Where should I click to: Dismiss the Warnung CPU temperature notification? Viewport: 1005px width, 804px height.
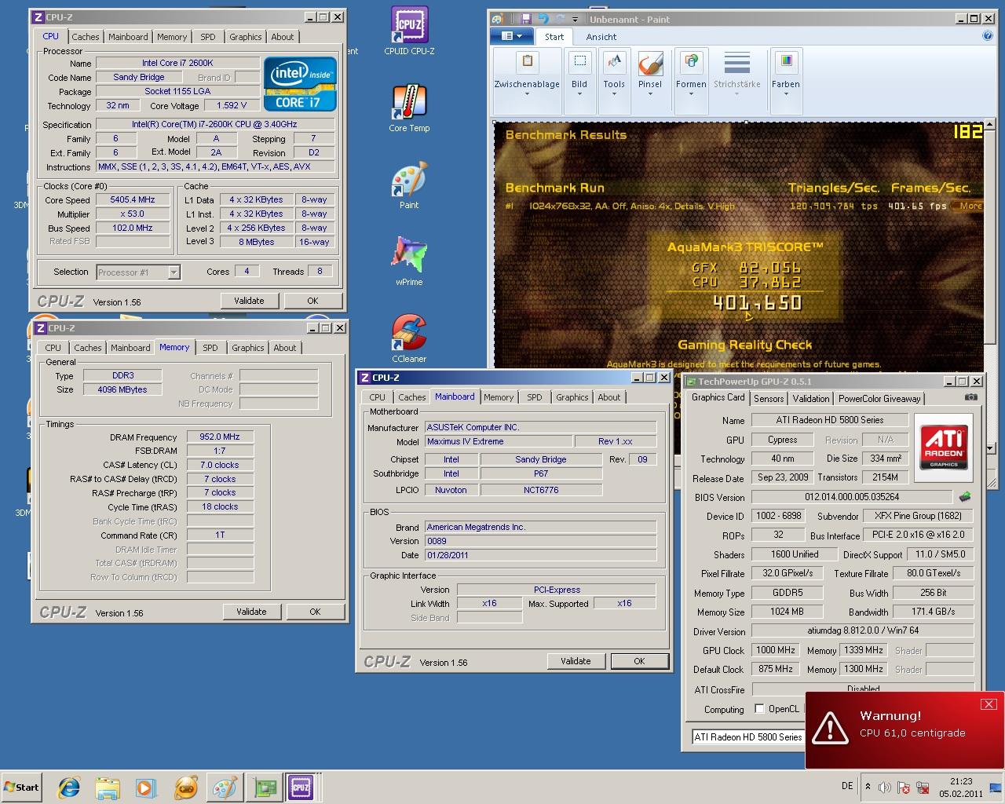pos(989,703)
